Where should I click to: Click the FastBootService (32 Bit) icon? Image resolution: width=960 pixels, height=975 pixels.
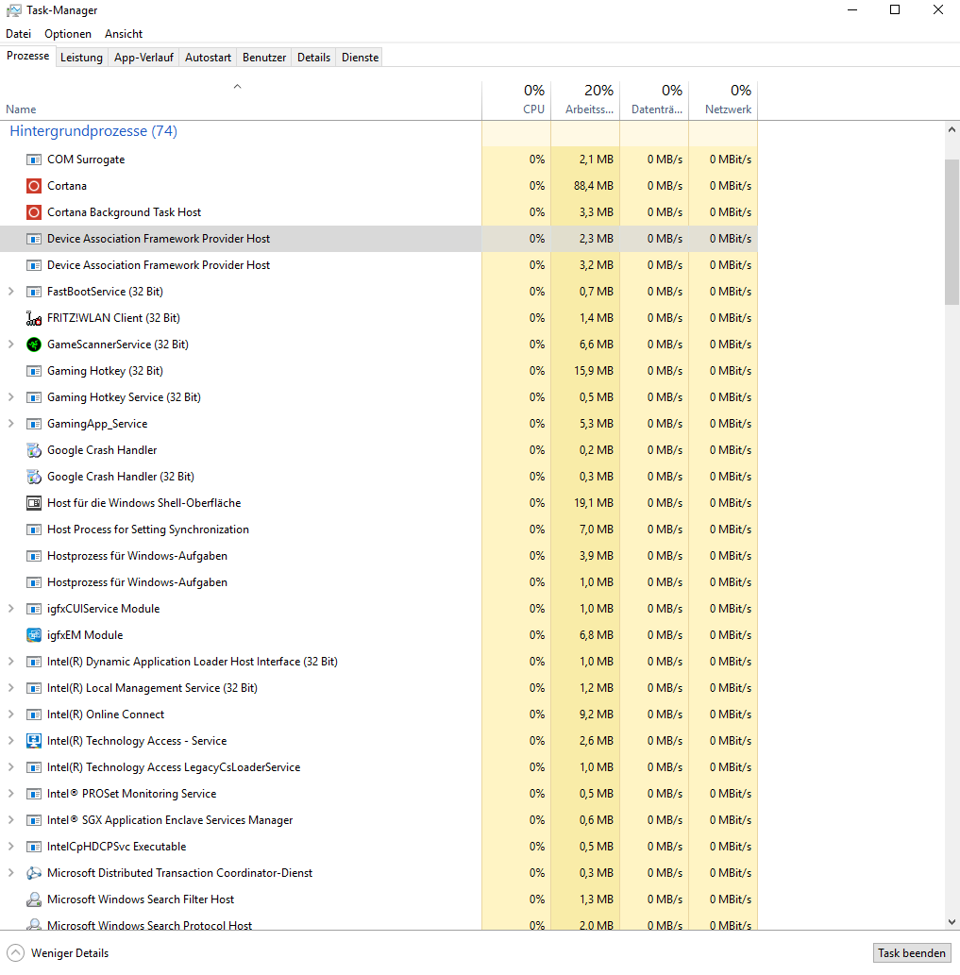[34, 292]
